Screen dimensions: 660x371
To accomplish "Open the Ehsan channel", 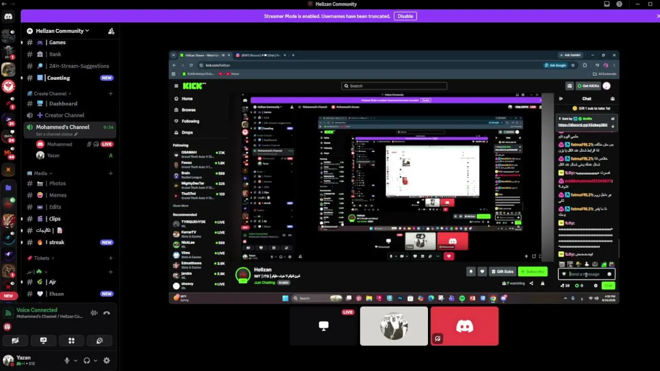I will point(70,294).
